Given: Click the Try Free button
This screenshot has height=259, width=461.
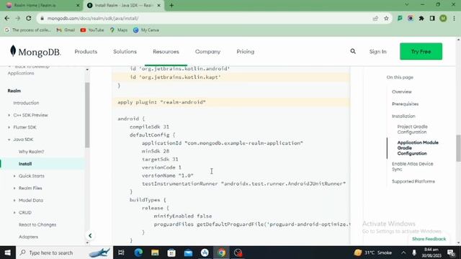Looking at the screenshot, I should click(421, 51).
